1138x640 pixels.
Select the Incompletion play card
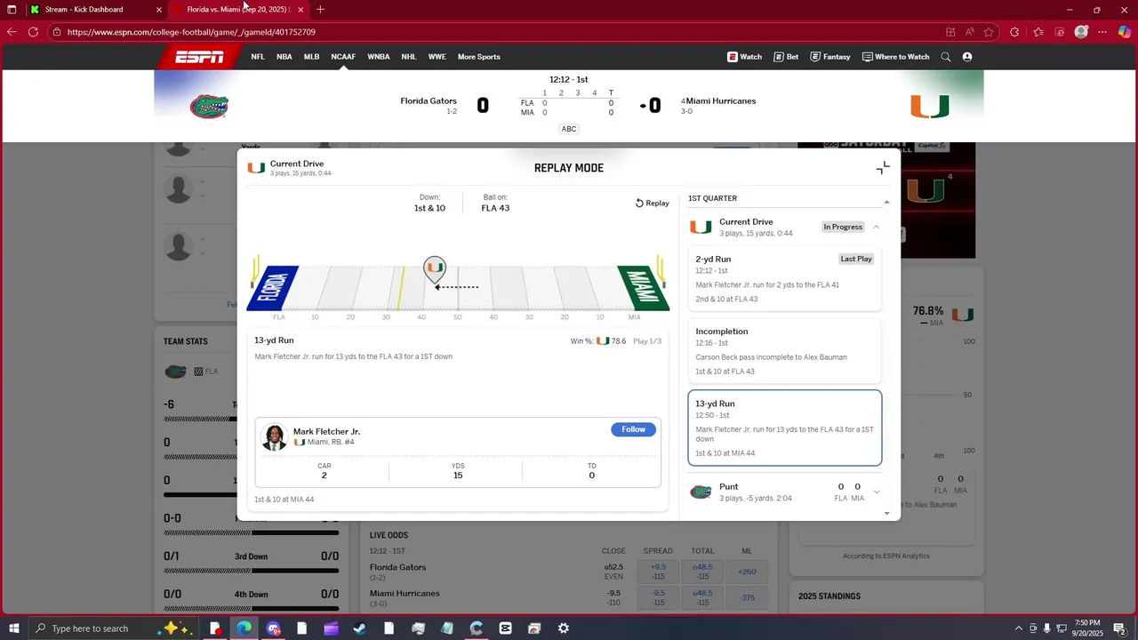(x=784, y=351)
